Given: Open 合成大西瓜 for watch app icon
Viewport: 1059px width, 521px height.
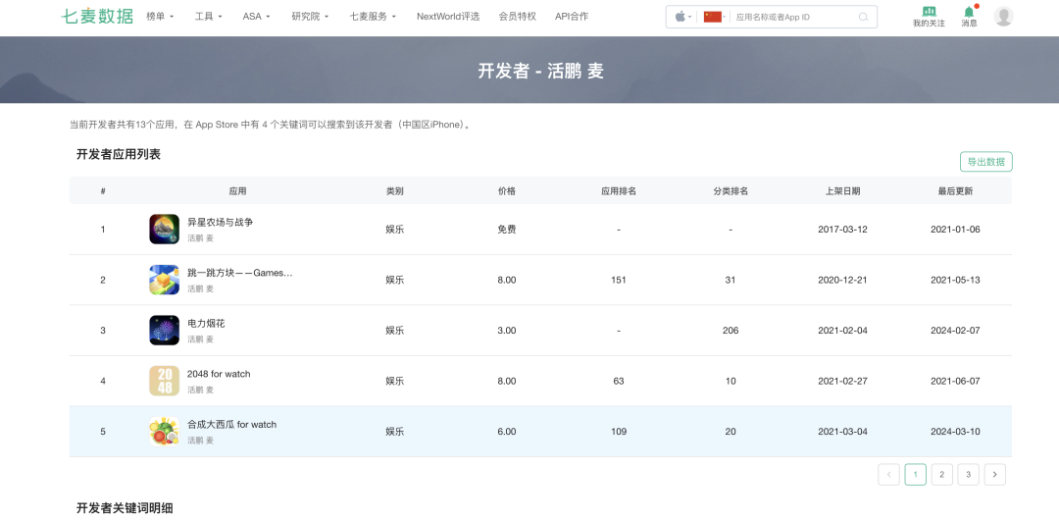Looking at the screenshot, I should click(164, 431).
